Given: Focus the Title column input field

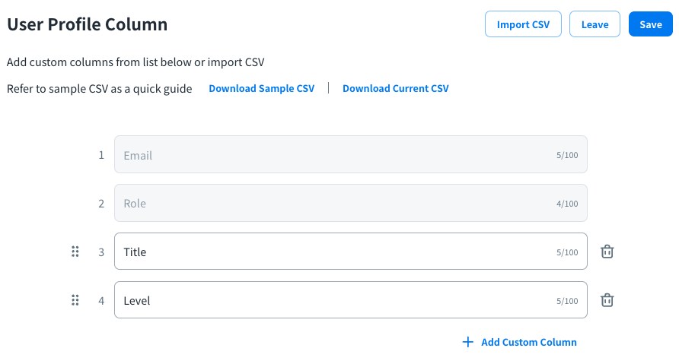Looking at the screenshot, I should click(335, 252).
